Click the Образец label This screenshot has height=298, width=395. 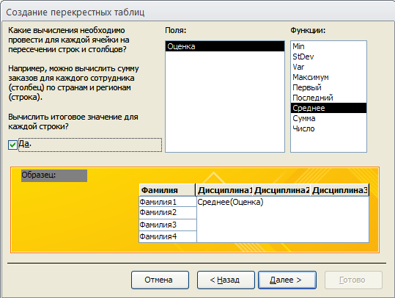coord(54,175)
